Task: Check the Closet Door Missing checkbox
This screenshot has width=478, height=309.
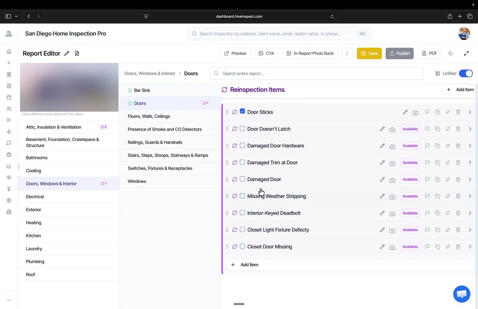Action: coord(242,246)
